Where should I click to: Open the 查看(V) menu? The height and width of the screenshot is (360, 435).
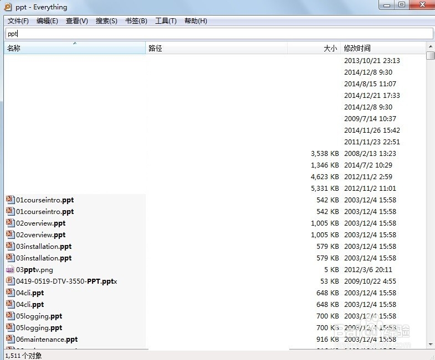click(x=77, y=21)
